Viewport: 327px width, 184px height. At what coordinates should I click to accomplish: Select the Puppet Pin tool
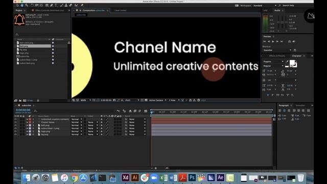[x=82, y=5]
